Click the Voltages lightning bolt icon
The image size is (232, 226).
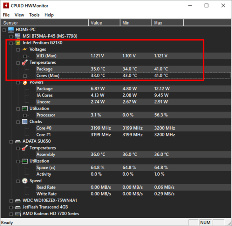25,49
